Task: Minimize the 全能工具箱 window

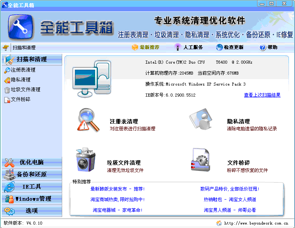Action: coord(262,3)
